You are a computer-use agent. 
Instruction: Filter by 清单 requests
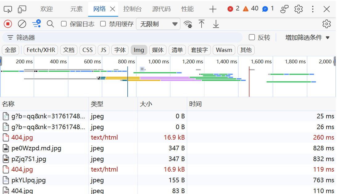[177, 50]
